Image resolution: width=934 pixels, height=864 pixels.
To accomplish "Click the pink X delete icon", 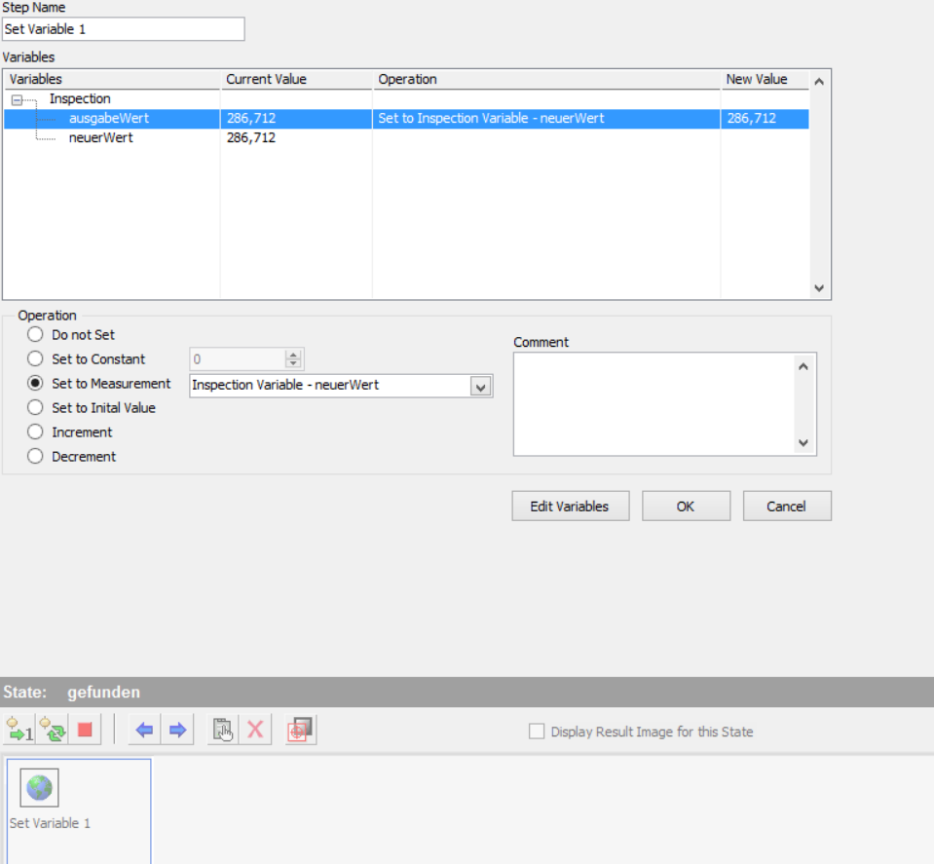I will (x=255, y=730).
